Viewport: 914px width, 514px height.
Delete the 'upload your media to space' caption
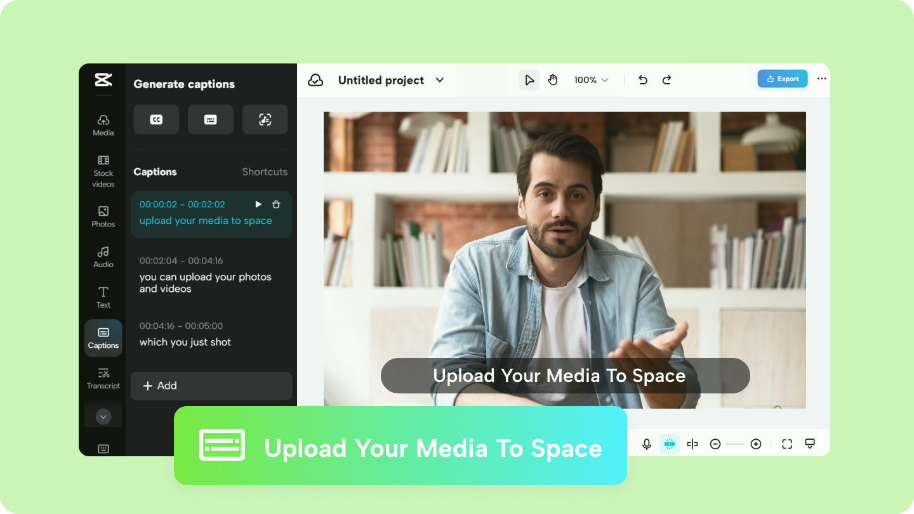click(x=276, y=204)
